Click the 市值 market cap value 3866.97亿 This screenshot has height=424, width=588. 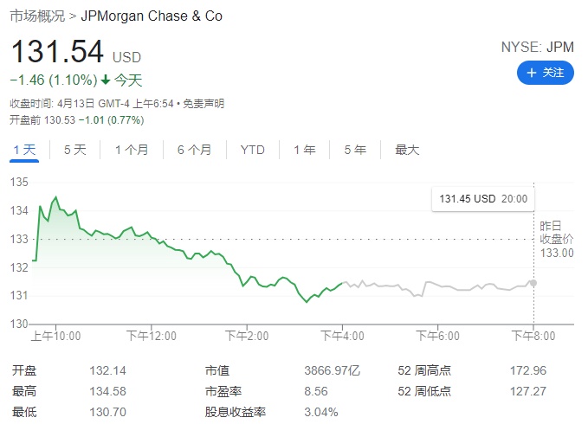333,370
